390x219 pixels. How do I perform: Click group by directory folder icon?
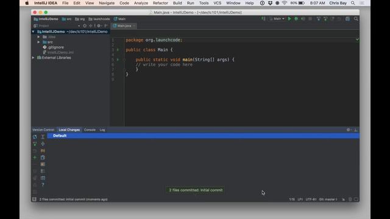[x=43, y=151]
